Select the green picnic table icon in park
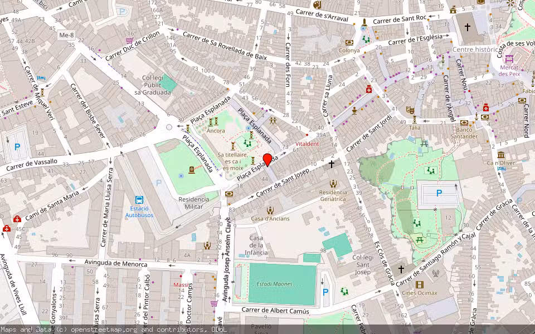Image resolution: width=535 pixels, height=334 pixels. [x=420, y=240]
